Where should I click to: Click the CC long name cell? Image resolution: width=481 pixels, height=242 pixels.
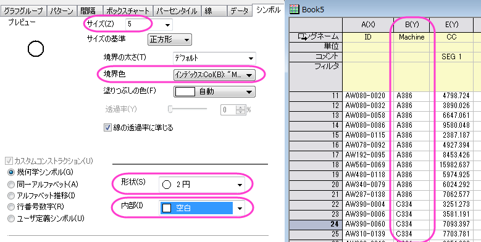(x=451, y=37)
